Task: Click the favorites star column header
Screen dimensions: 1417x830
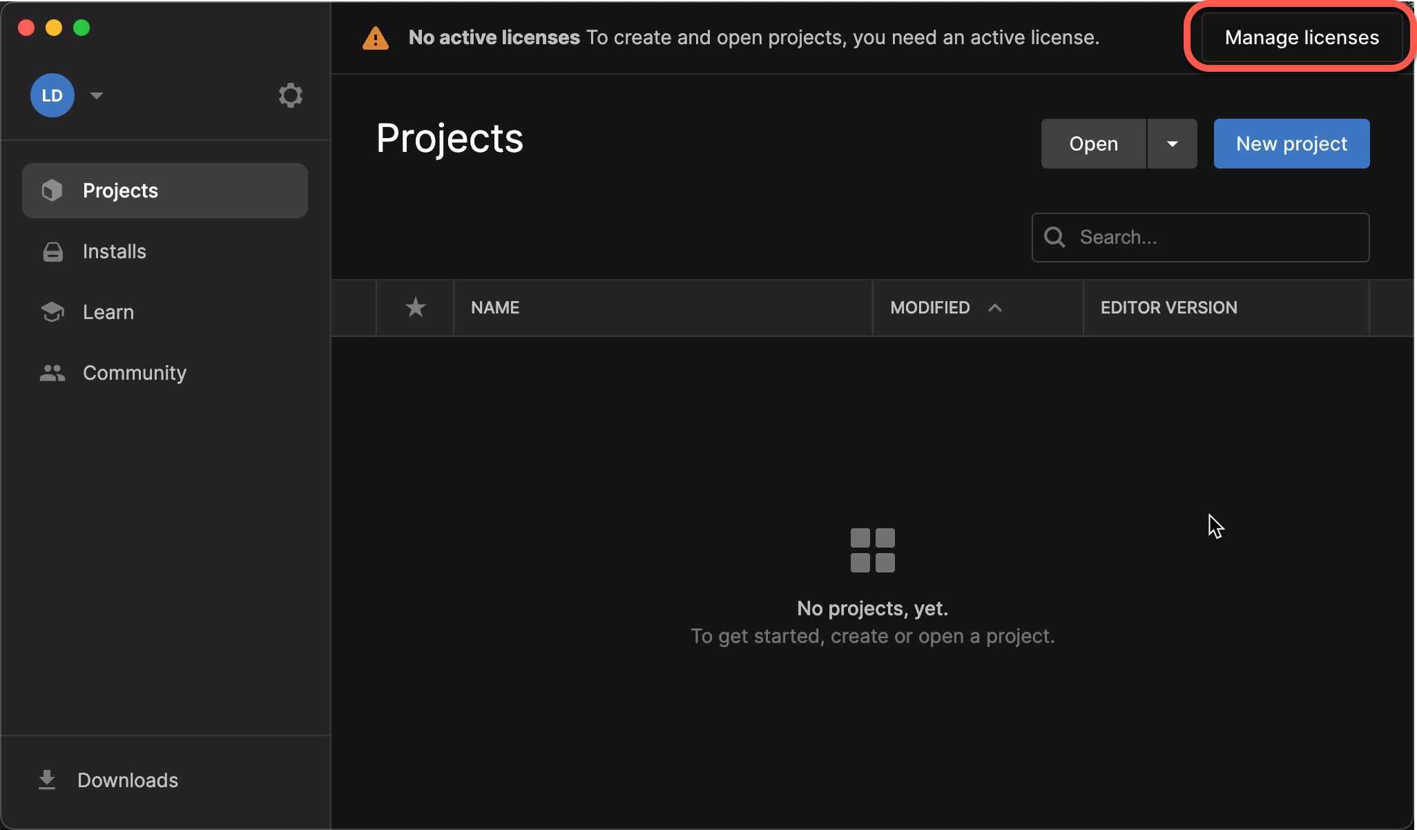Action: tap(415, 307)
